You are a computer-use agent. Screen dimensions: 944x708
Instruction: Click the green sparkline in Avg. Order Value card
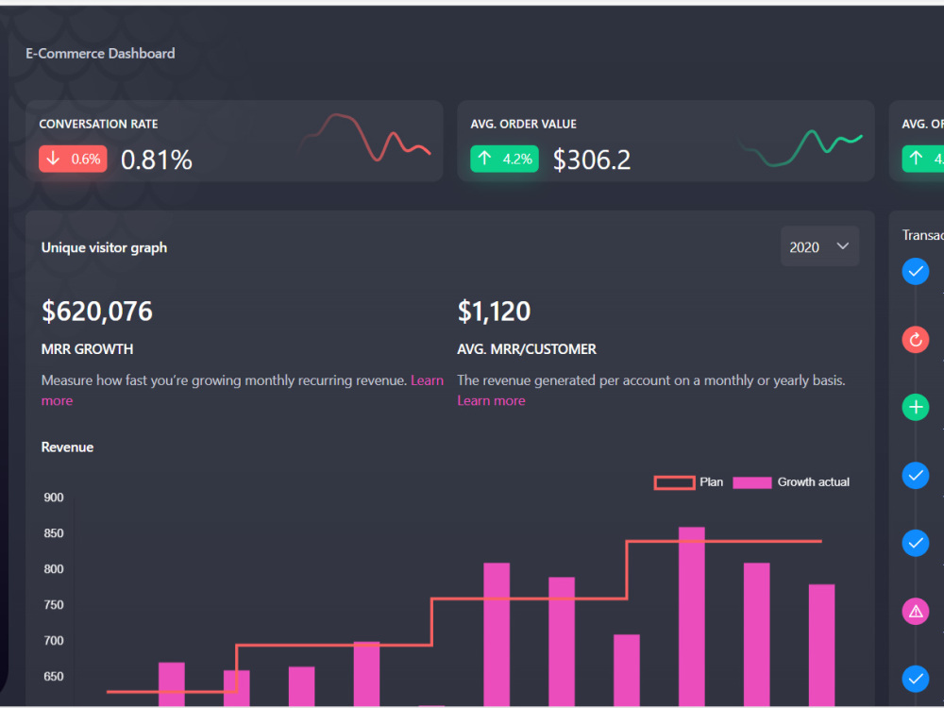(801, 147)
